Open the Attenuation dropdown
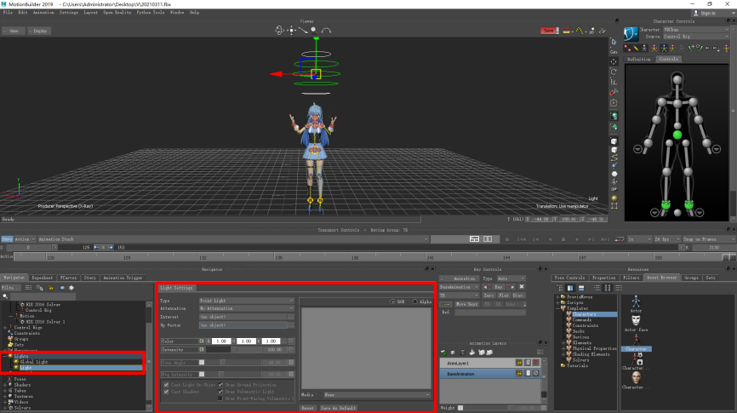 pos(247,308)
